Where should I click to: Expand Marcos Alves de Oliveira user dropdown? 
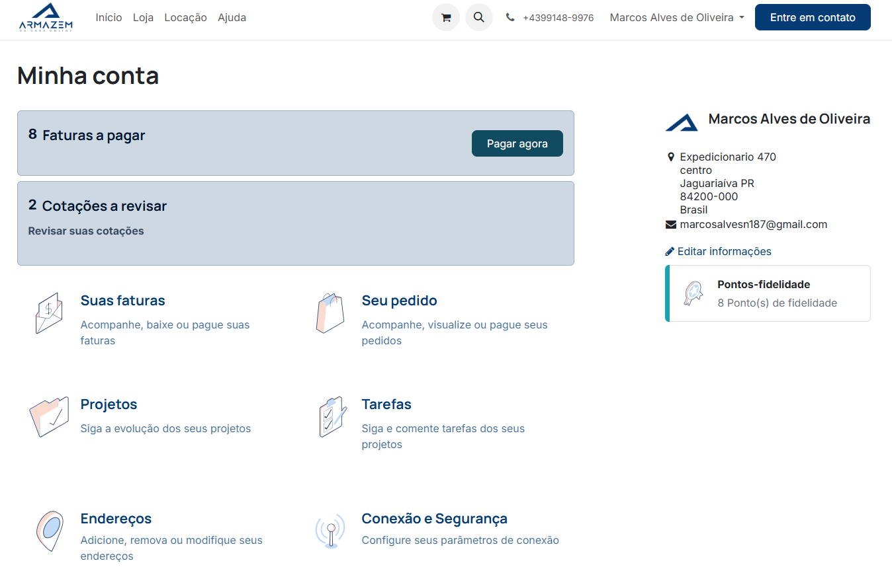point(676,18)
